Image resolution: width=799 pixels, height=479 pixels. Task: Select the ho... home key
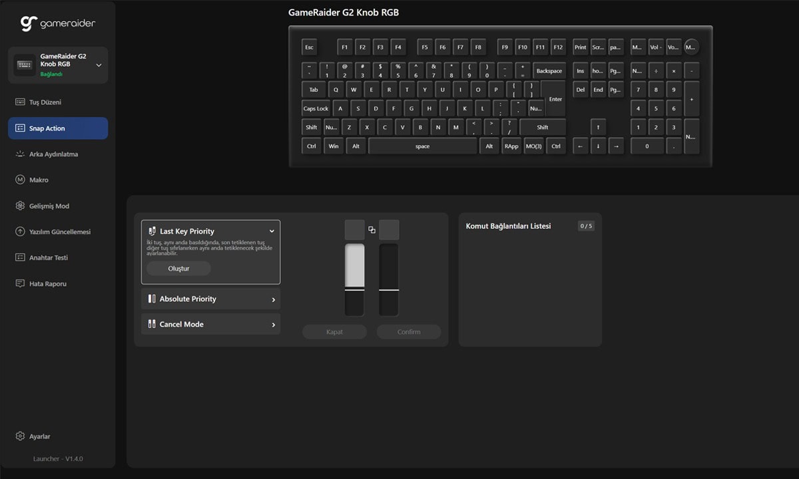[598, 71]
